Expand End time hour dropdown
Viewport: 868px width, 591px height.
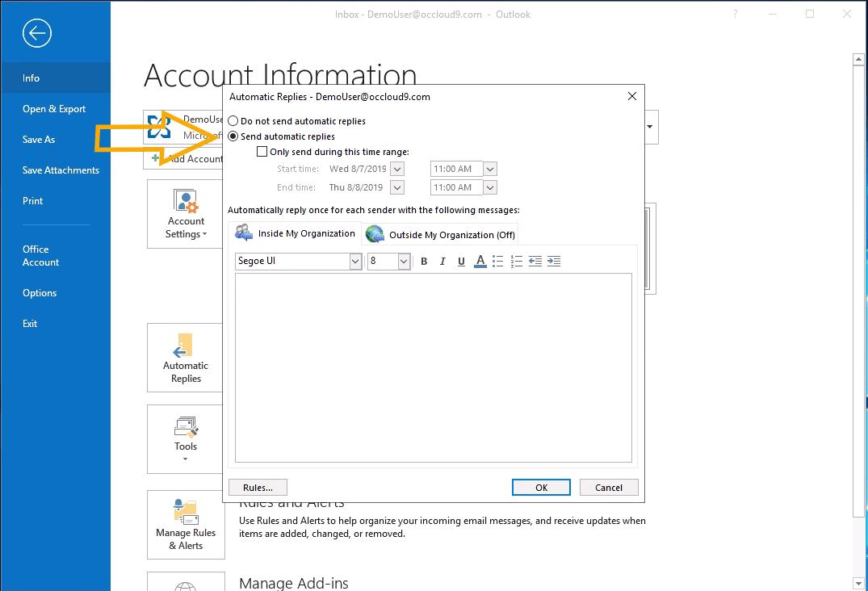point(490,187)
